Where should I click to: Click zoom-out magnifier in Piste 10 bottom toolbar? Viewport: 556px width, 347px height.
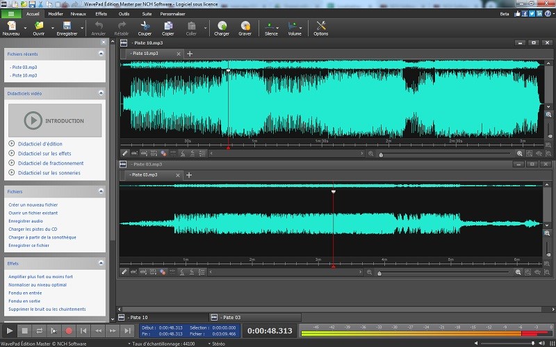pos(371,154)
